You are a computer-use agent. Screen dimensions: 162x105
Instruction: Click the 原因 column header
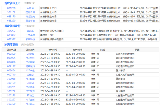click(137, 50)
